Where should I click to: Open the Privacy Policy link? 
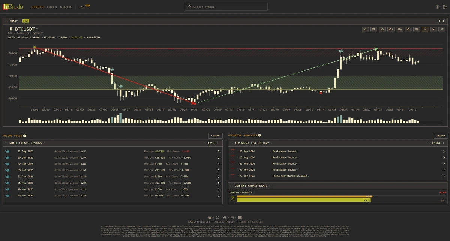coord(225,222)
